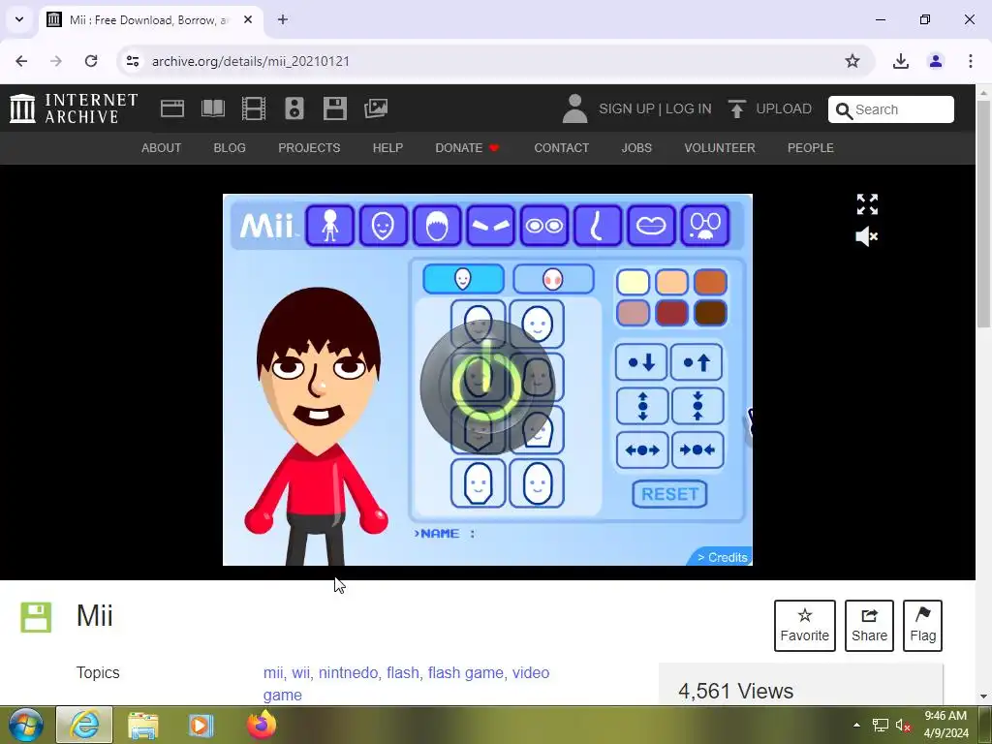
Task: Show hidden system tray icons
Action: coord(856,725)
